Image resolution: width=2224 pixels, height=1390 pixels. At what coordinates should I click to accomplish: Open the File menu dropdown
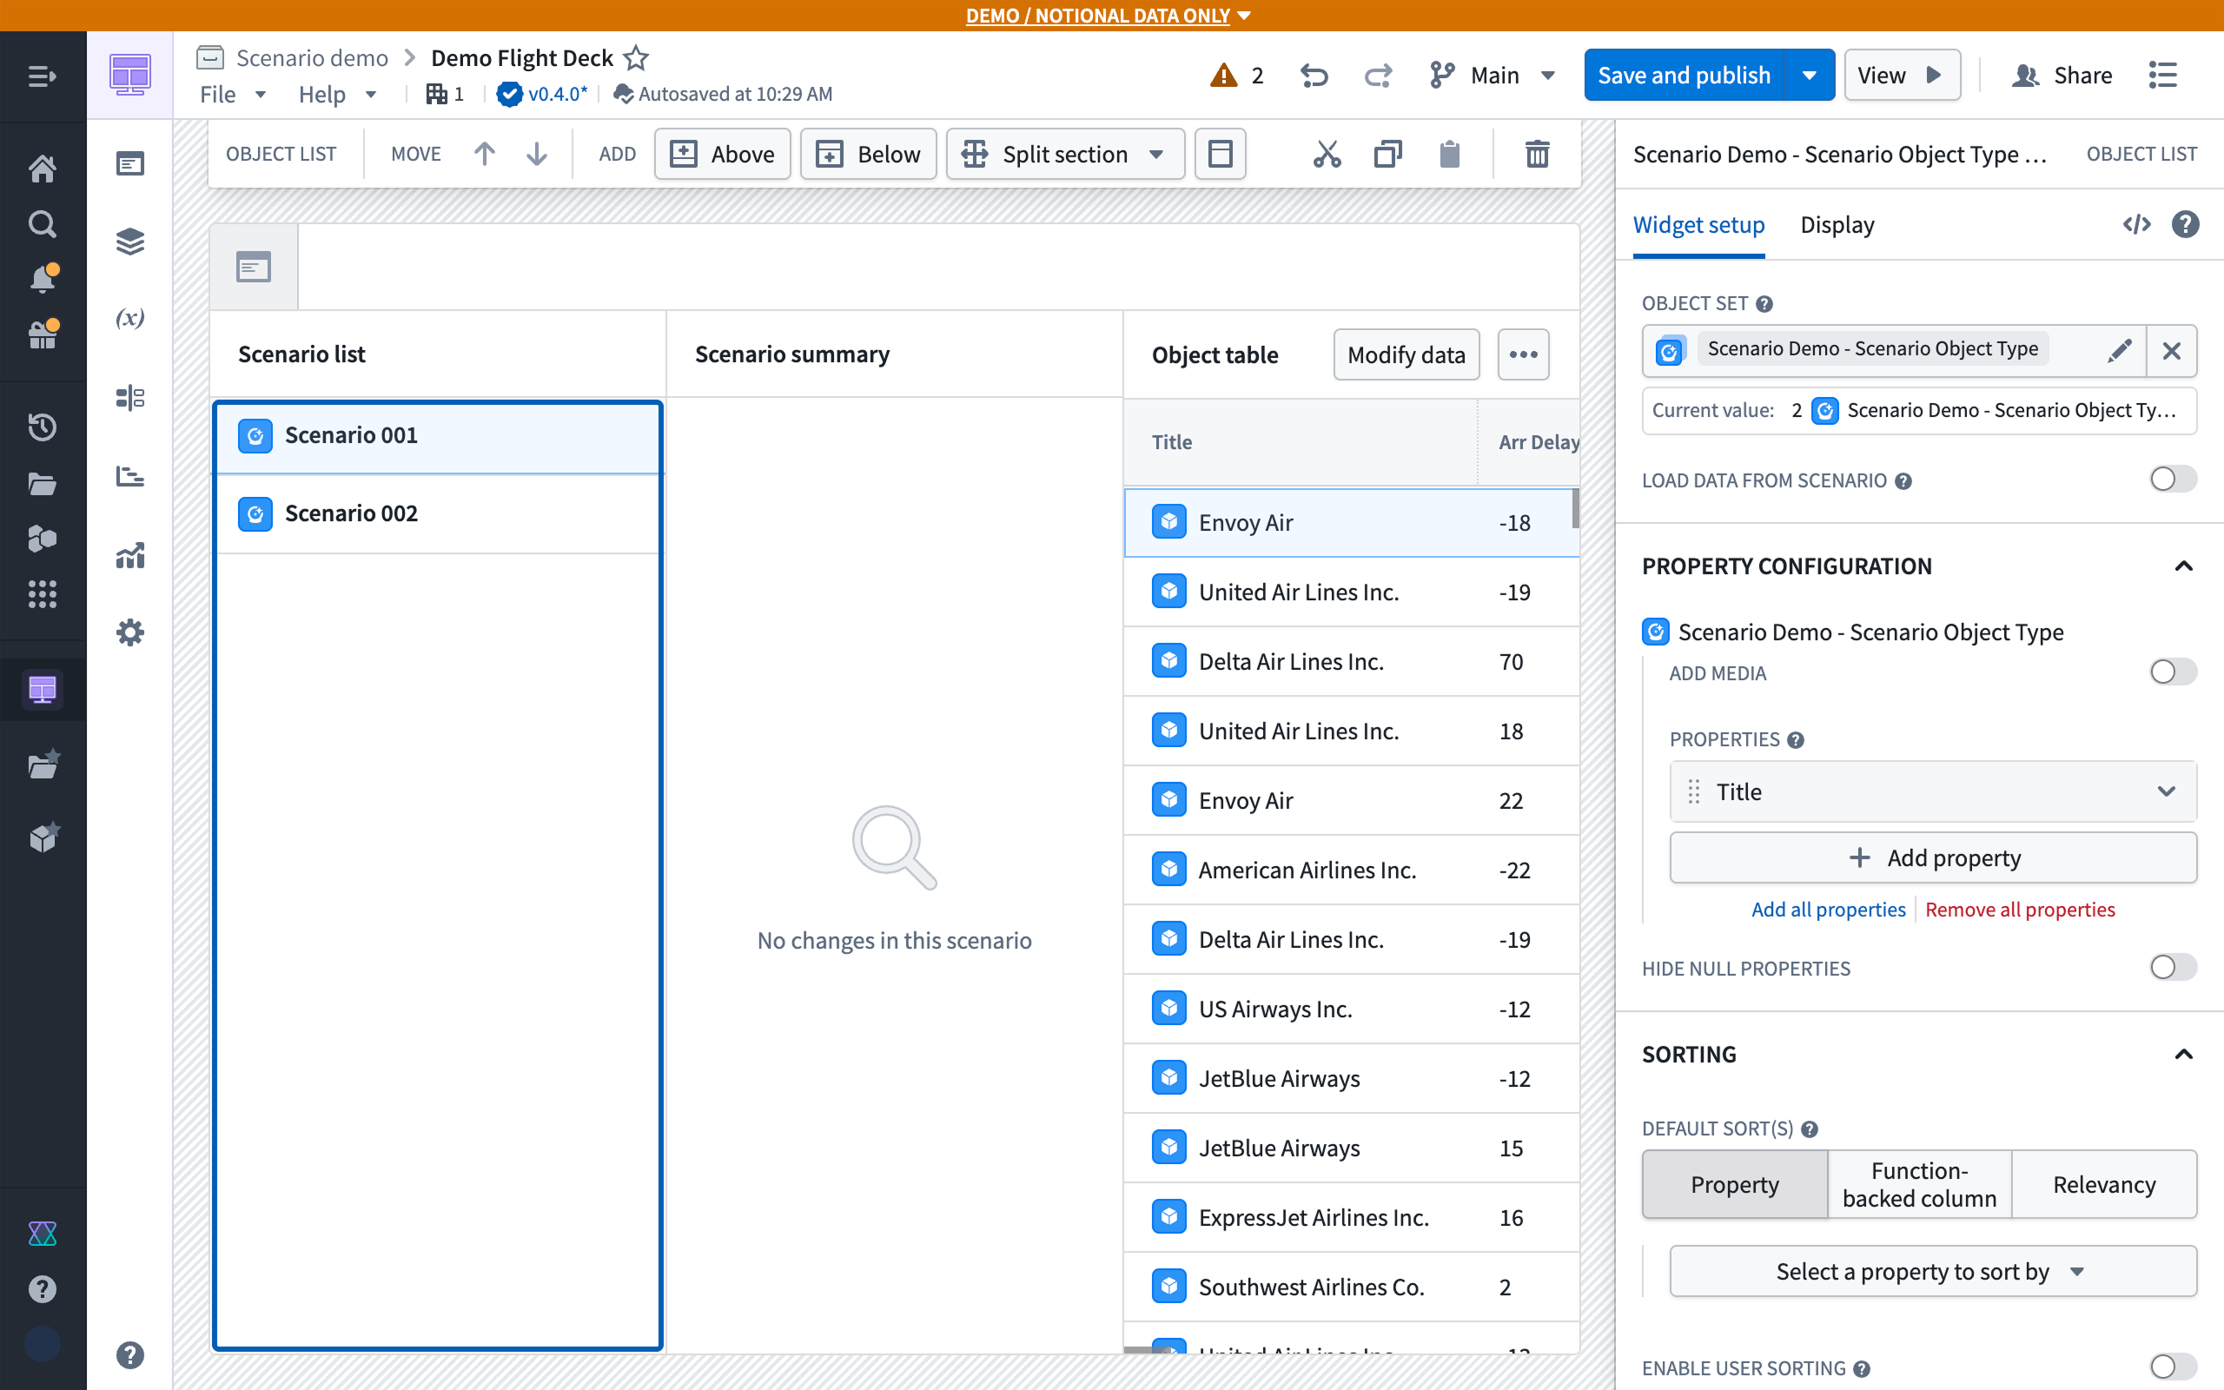point(233,94)
